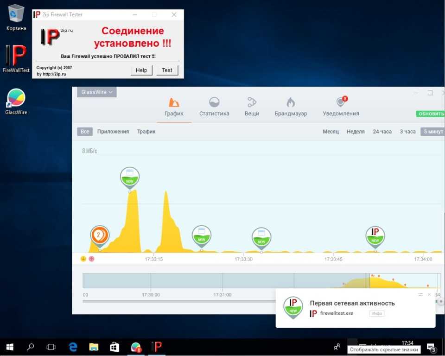Open the Брандмауэр flame icon
Viewport: 445px width, 356px height.
tap(291, 102)
